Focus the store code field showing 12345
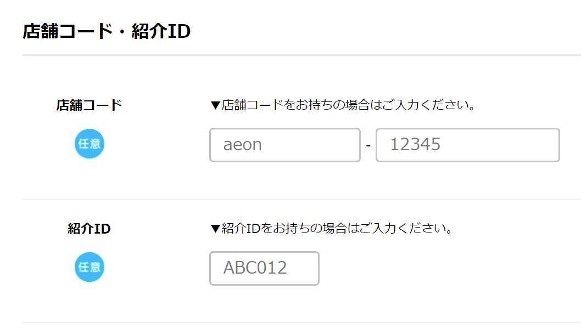Screen dimensions: 581x329 click(x=467, y=145)
